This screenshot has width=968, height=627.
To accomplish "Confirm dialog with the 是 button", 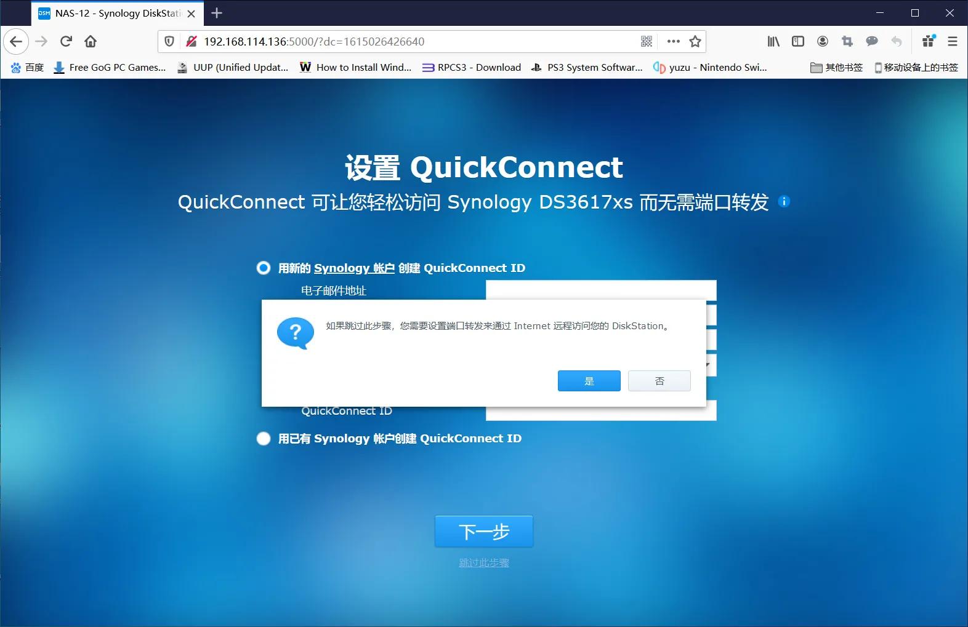I will [x=589, y=381].
